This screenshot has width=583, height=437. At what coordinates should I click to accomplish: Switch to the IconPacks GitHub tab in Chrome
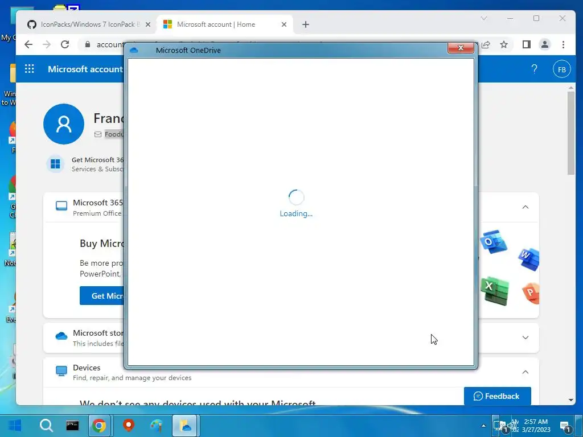click(89, 24)
